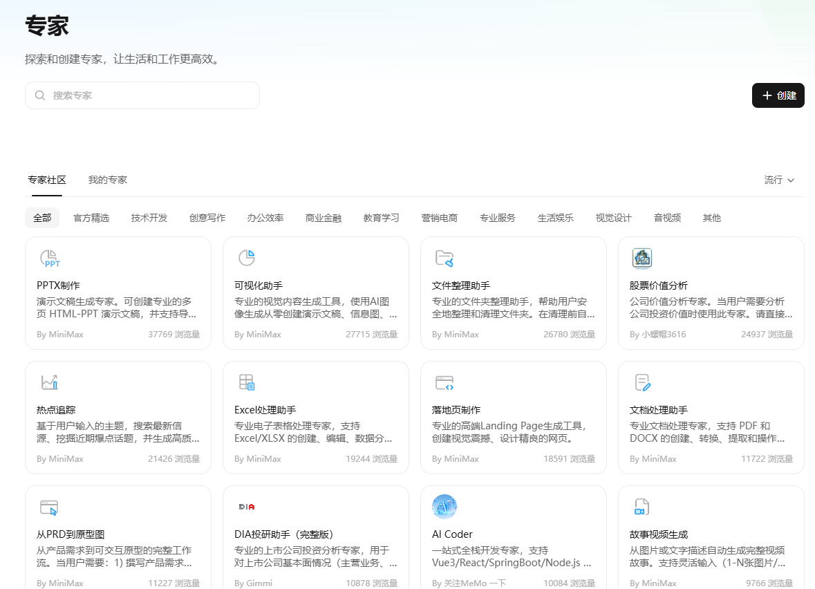Open the DIA投研助手（完整版）card
Viewport: 815px width, 589px height.
(316, 539)
